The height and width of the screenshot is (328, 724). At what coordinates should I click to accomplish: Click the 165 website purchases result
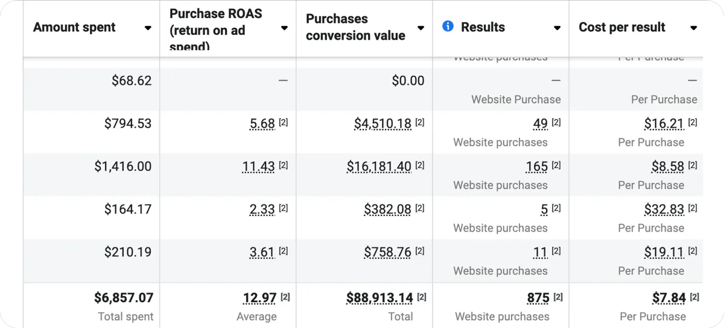[x=537, y=167]
